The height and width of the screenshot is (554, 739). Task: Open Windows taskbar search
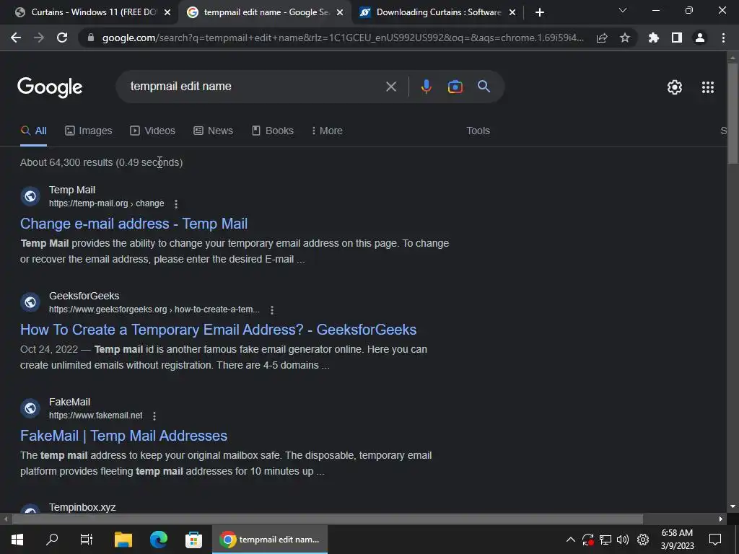coord(52,540)
